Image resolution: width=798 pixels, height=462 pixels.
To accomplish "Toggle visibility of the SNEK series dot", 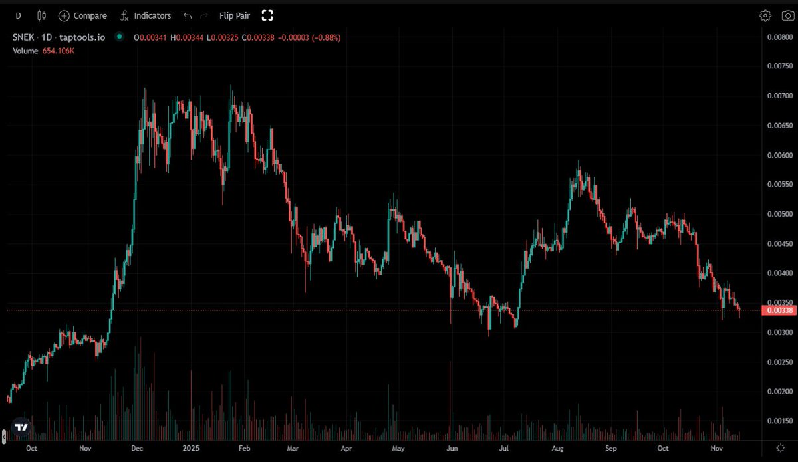I will click(119, 38).
